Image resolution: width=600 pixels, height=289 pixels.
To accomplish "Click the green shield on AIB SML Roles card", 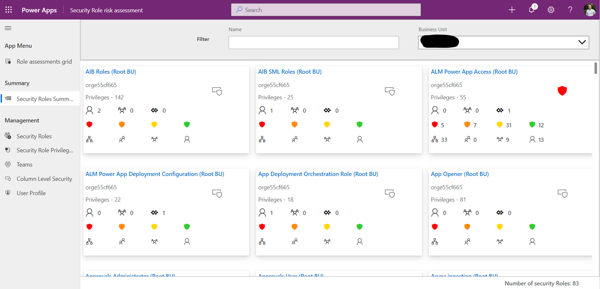I will 359,124.
